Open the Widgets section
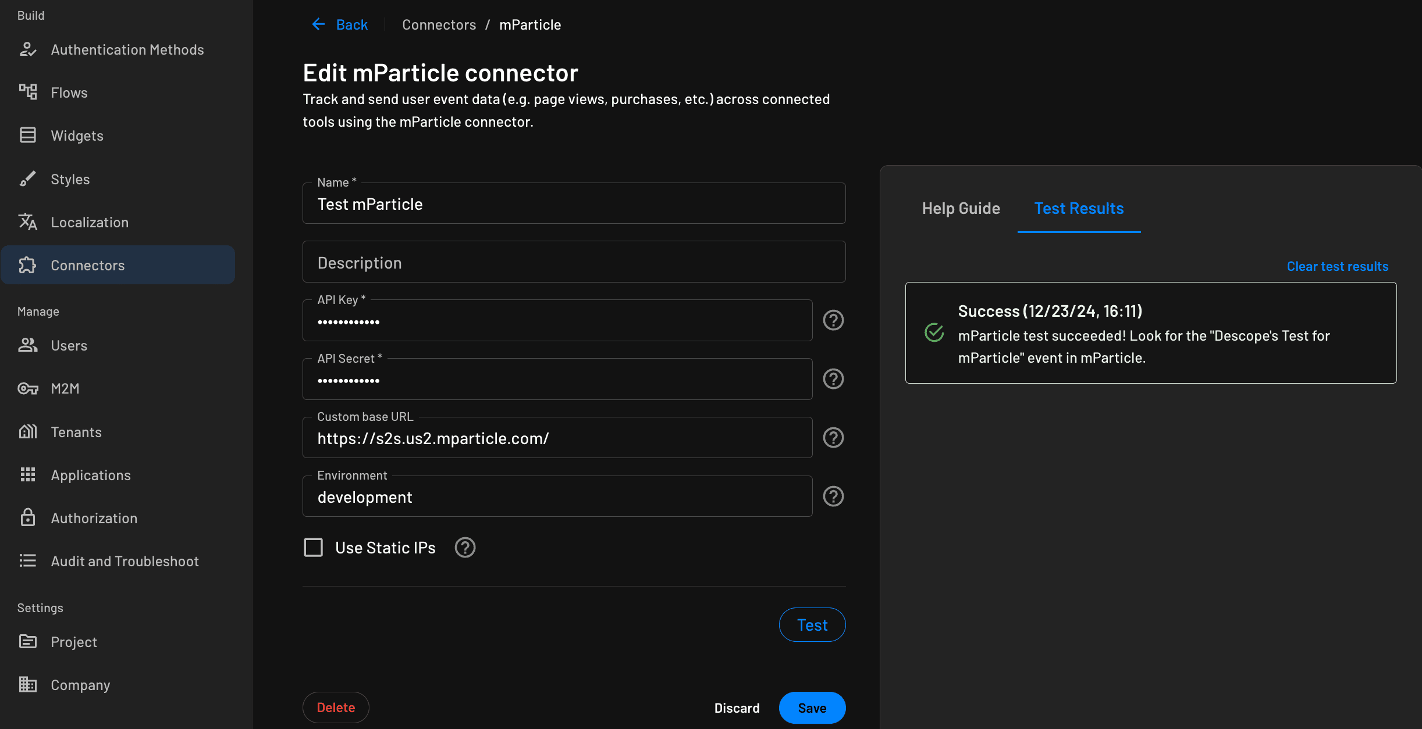Screen dimensions: 1422x729 (77, 135)
